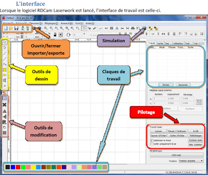The width and height of the screenshot is (208, 175).
Task: Switch to the Sortie tab
Action: pos(160,43)
